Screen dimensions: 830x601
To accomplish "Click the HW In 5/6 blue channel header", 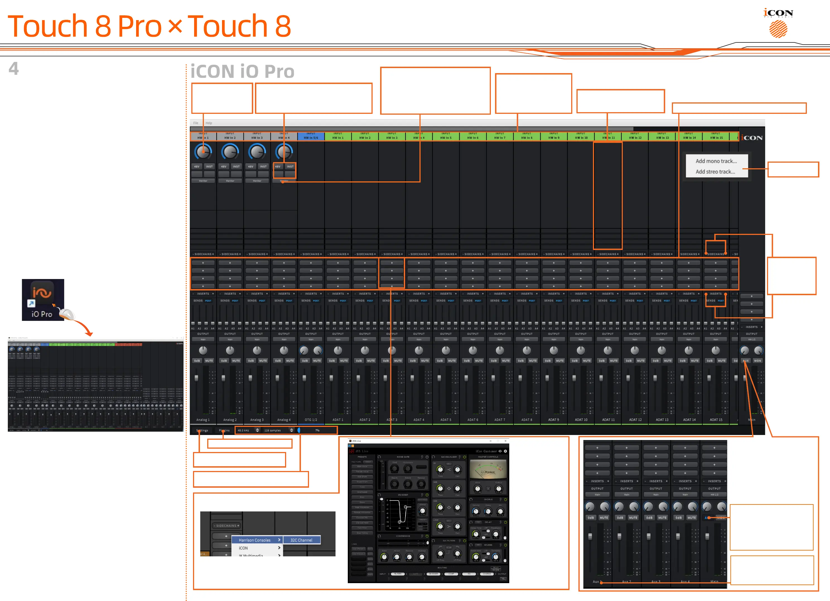I will (311, 136).
